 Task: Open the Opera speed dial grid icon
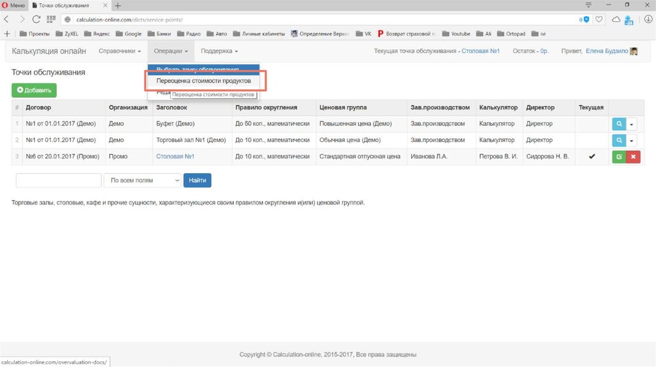pyautogui.click(x=51, y=20)
